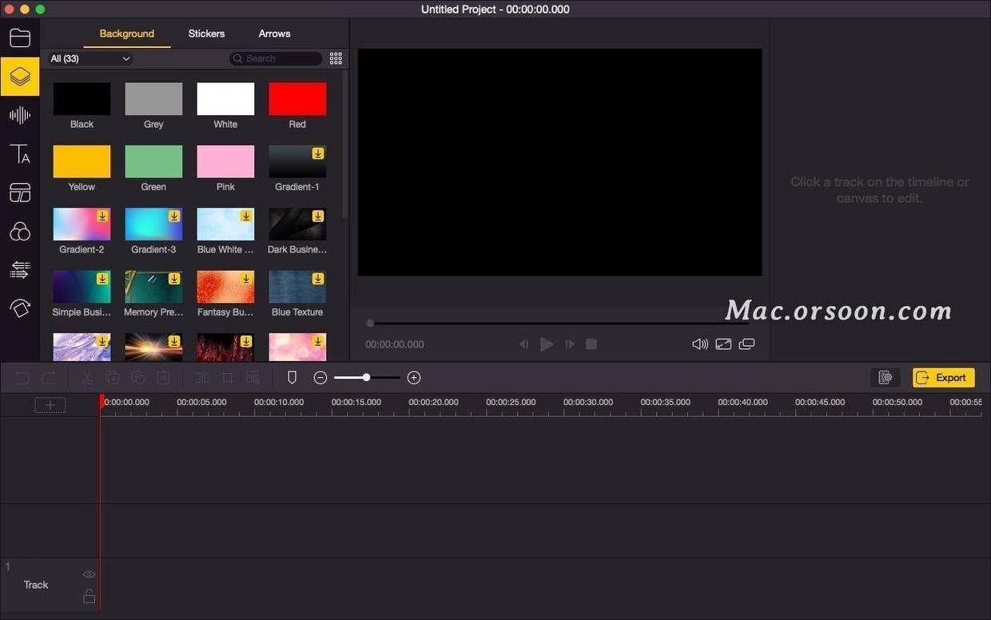Select the Red background swatch
991x620 pixels.
click(297, 99)
